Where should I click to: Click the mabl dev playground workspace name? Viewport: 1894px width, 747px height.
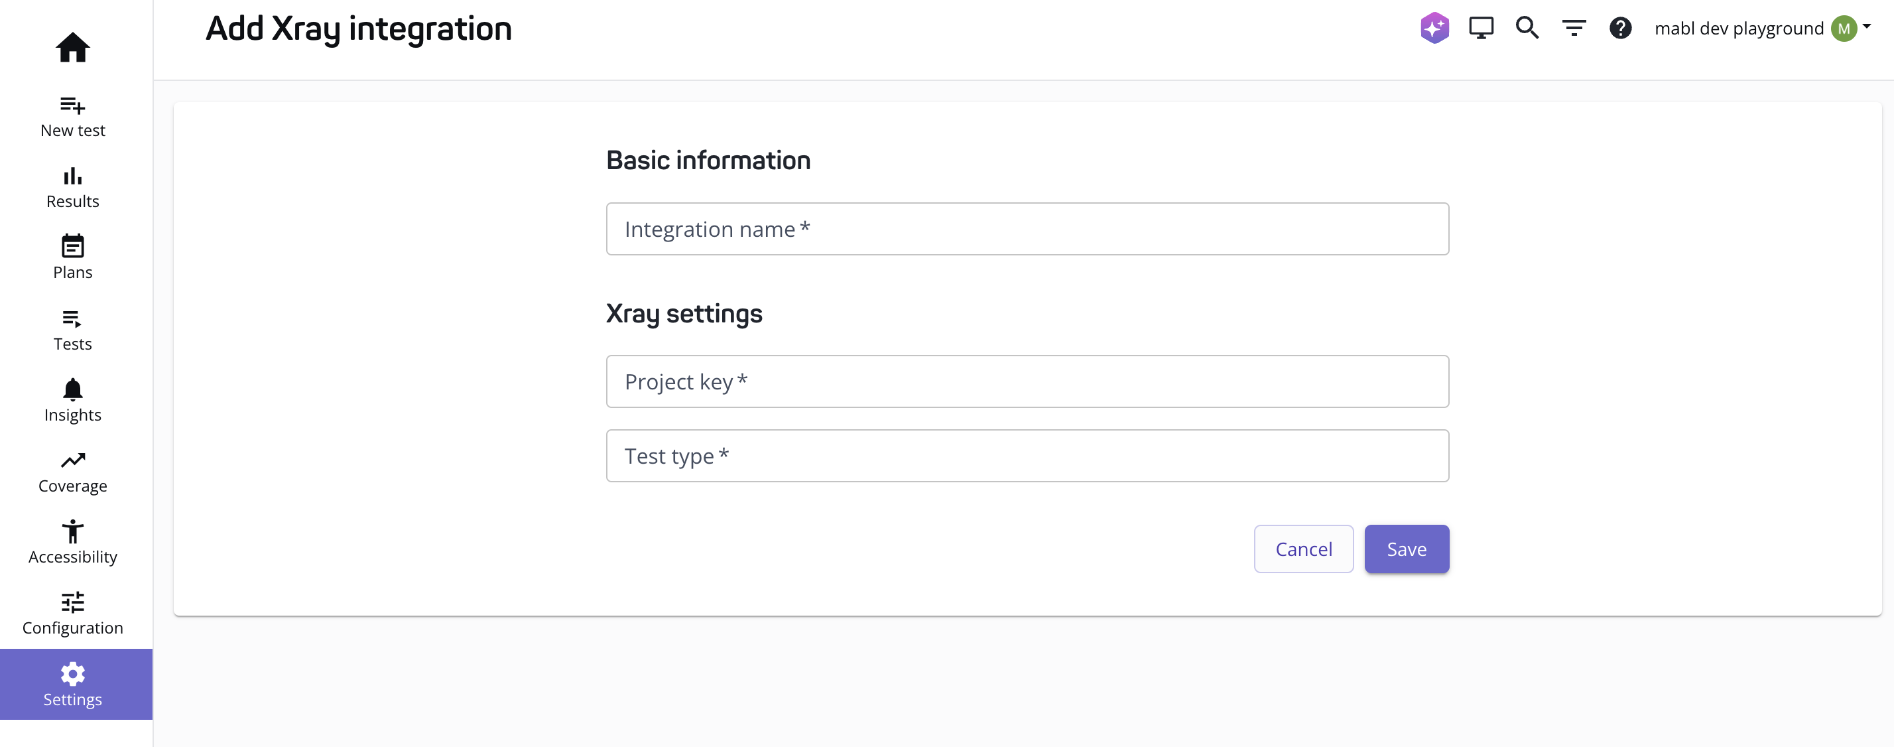(x=1739, y=29)
